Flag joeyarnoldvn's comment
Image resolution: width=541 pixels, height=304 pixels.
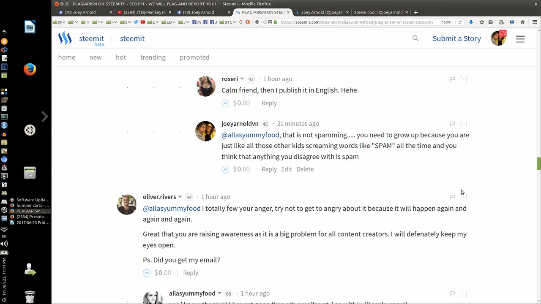(x=452, y=124)
